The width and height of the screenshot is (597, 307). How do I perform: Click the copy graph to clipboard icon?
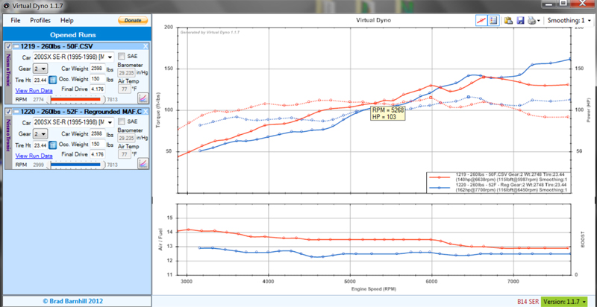[508, 21]
